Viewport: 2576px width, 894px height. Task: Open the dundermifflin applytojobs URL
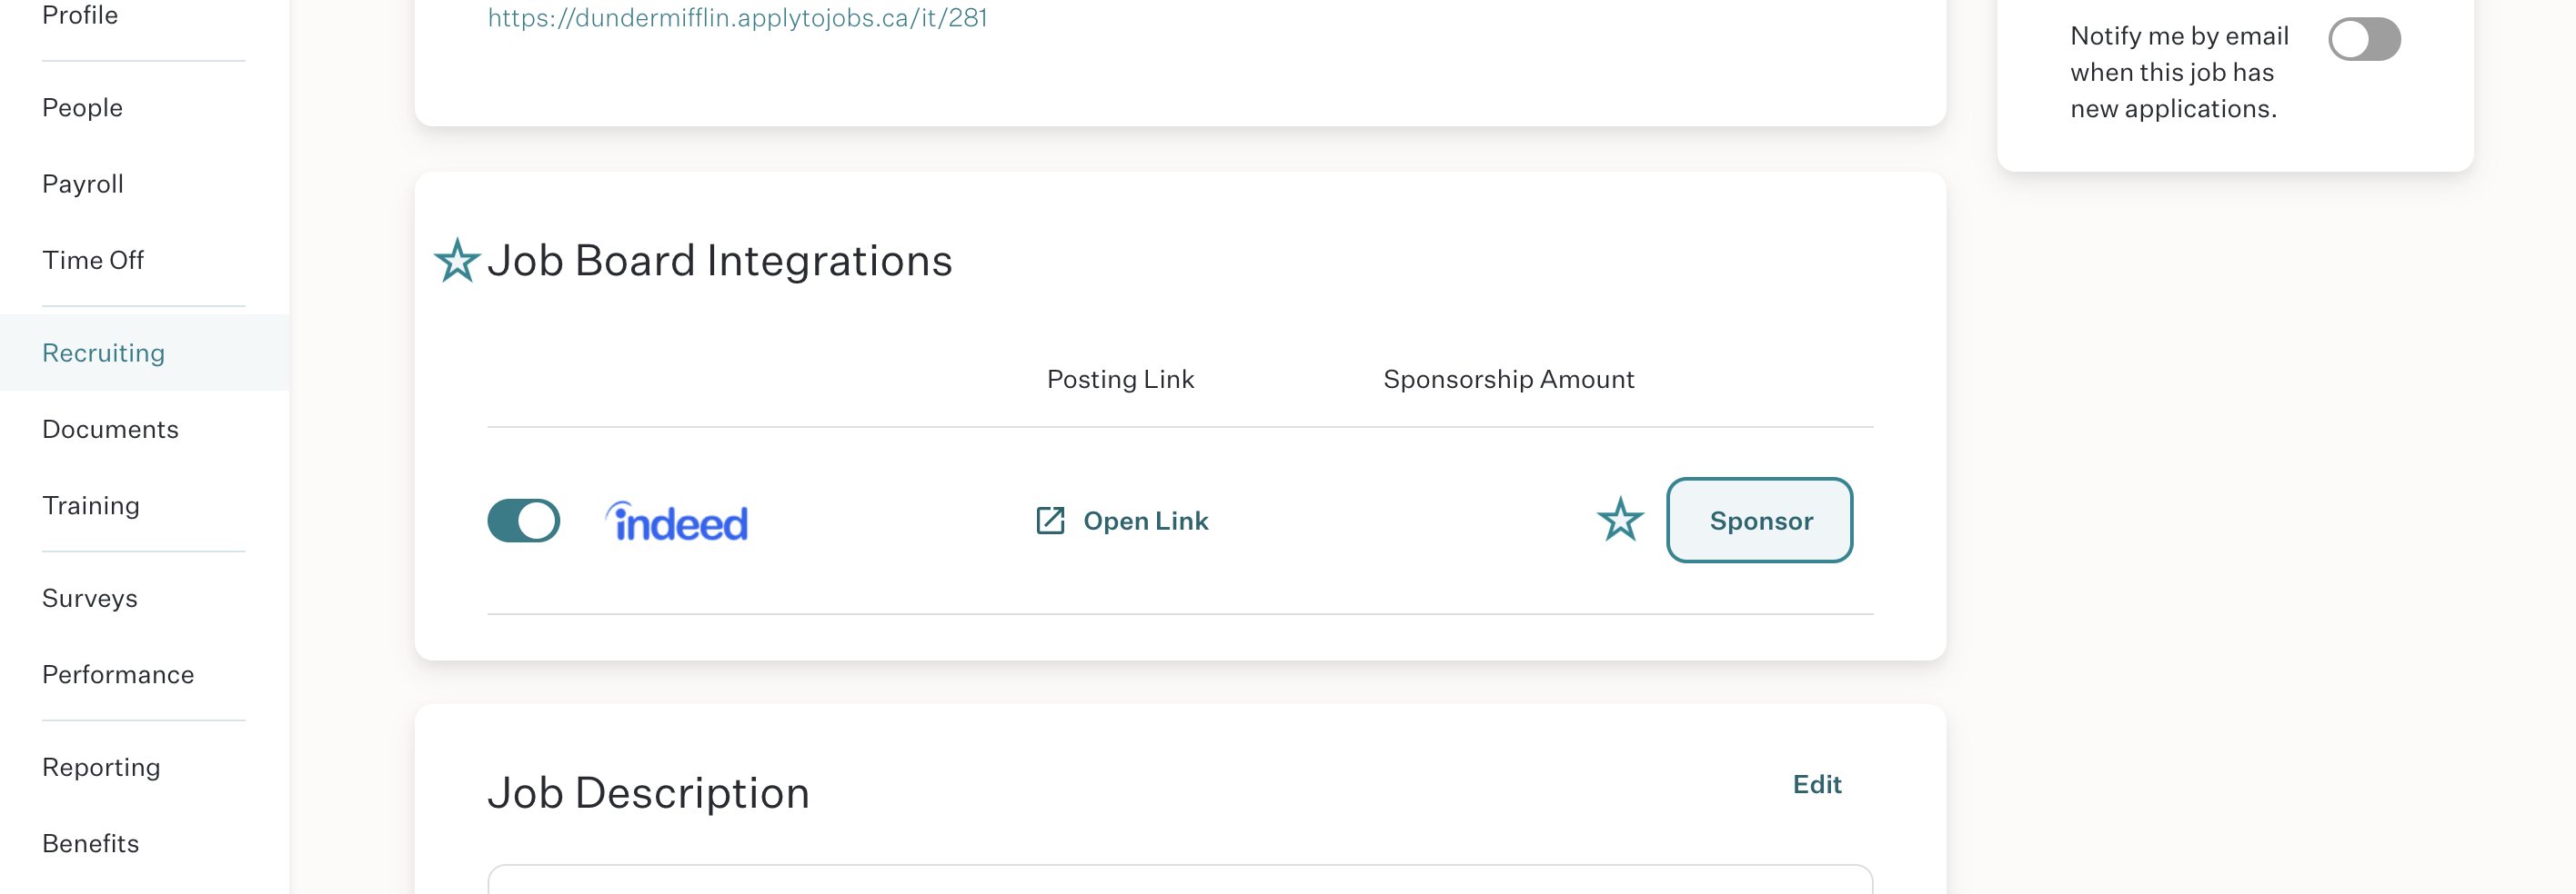pos(737,17)
